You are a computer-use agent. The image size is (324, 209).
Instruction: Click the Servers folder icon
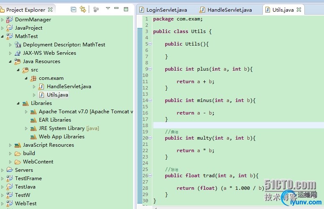[10, 170]
